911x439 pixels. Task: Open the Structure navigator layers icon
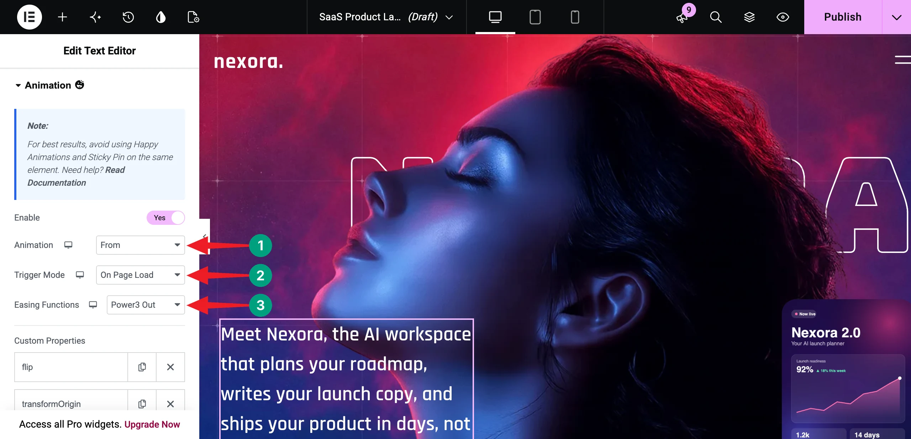tap(749, 17)
